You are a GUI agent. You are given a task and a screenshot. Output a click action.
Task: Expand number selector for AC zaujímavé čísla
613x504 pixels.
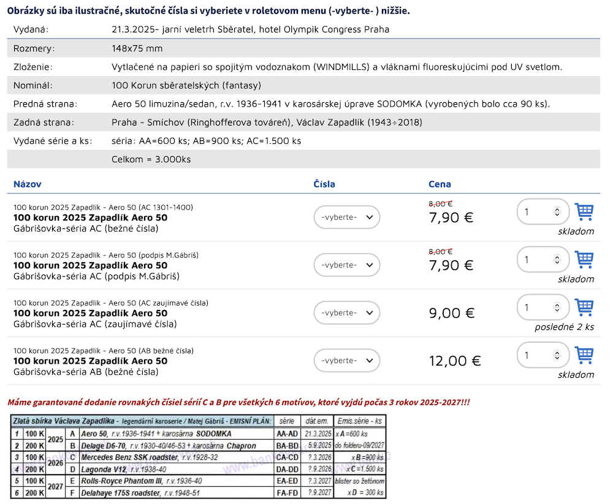coord(347,313)
